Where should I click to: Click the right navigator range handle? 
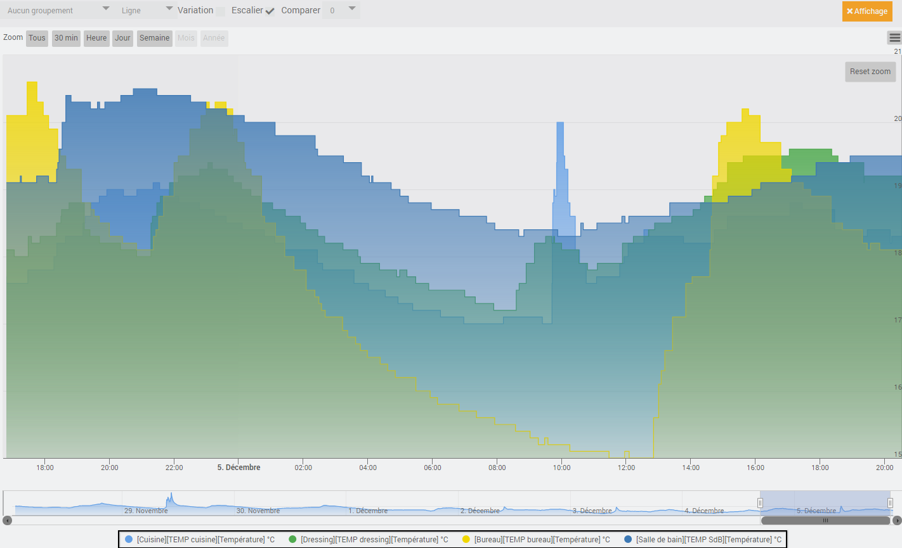pyautogui.click(x=890, y=503)
